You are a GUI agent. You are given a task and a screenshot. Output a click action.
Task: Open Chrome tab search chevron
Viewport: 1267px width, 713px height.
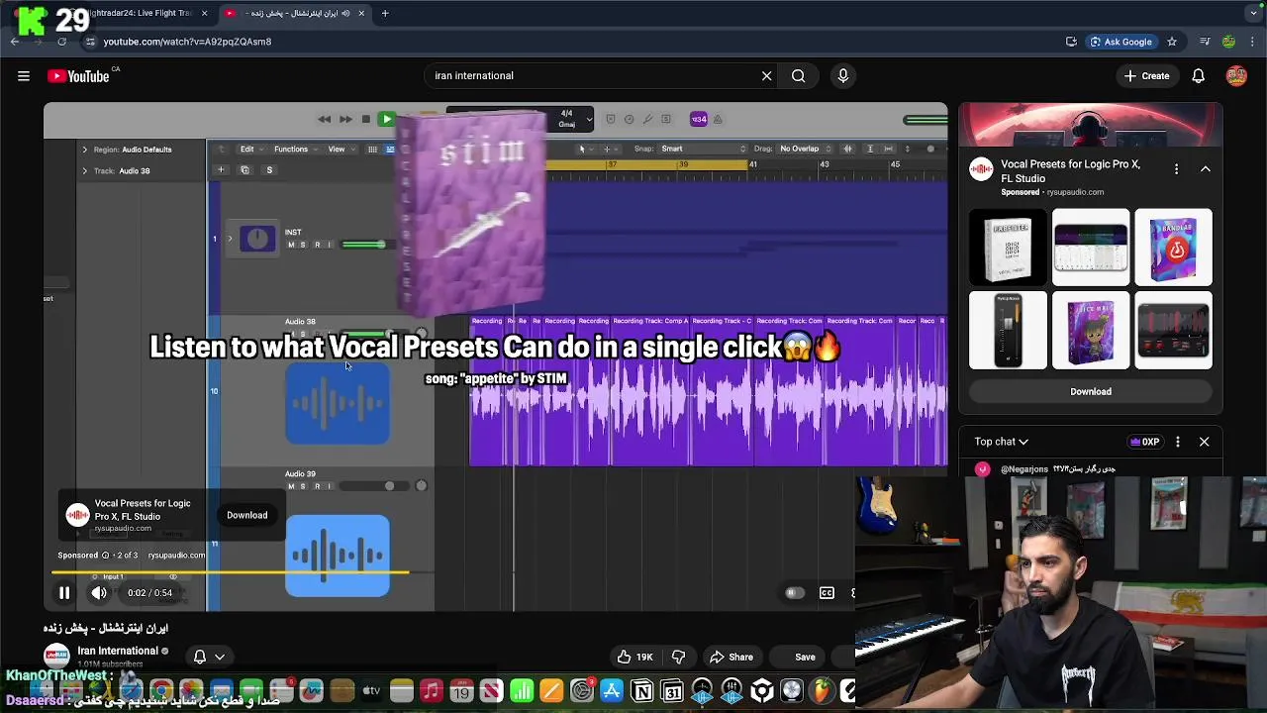1253,13
